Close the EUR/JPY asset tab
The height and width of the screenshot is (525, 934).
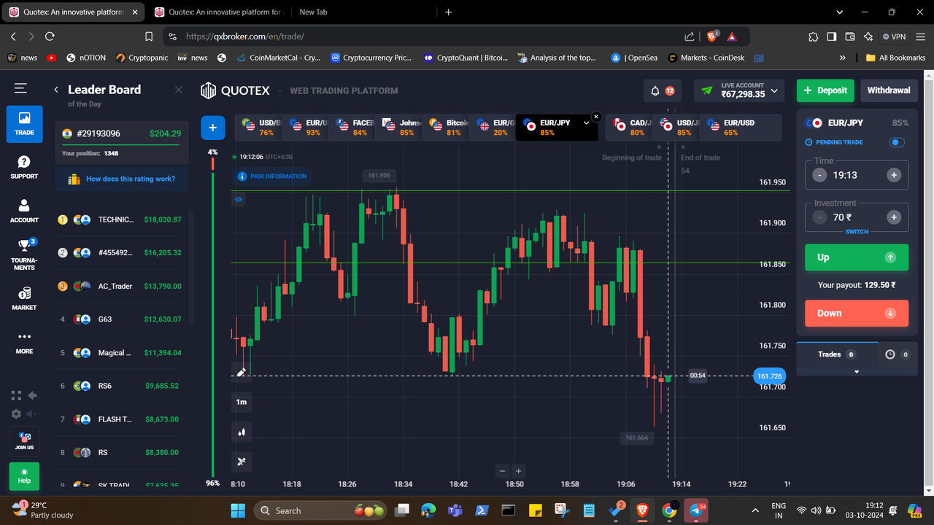596,117
